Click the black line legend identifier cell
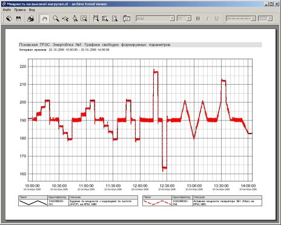This screenshot has height=225, width=281. [58, 203]
